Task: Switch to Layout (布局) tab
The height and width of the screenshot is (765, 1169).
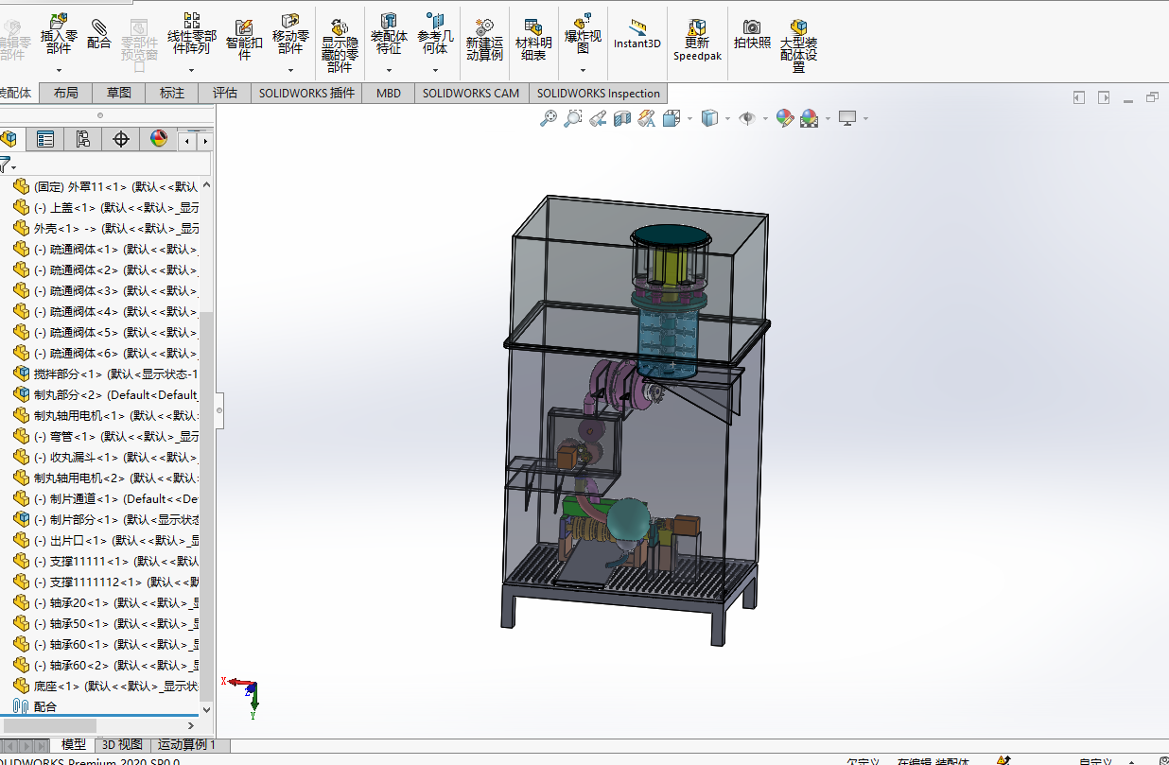Action: point(66,93)
